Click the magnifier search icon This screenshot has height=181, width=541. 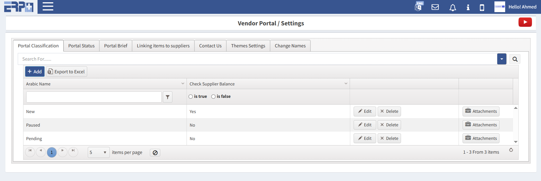515,59
